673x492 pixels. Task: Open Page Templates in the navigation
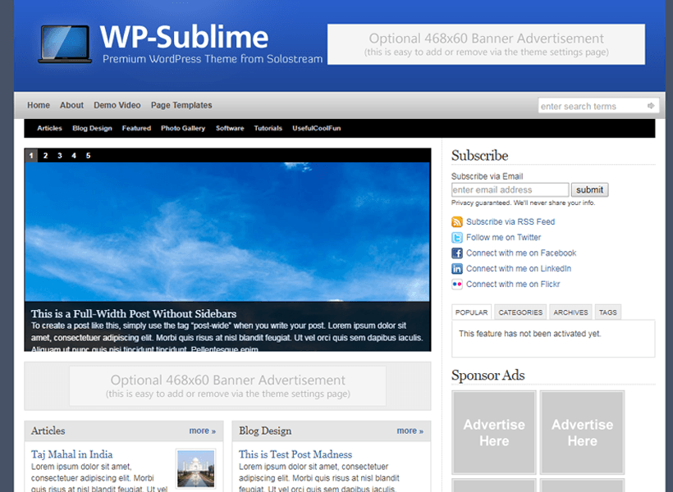click(x=181, y=105)
